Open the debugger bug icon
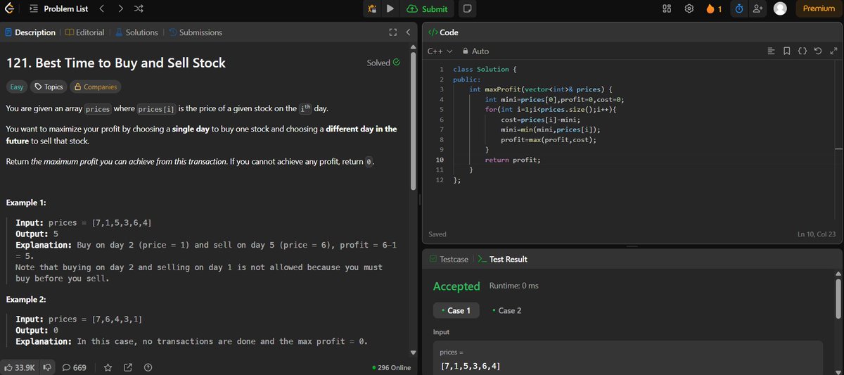The image size is (844, 375). [371, 8]
